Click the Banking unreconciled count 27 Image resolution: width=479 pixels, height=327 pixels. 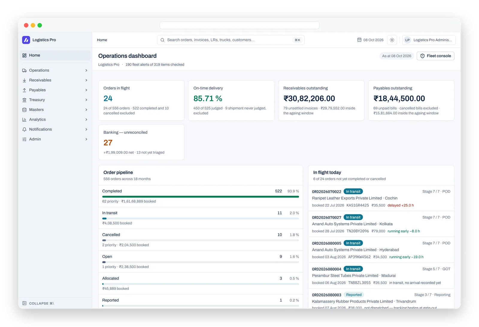(108, 143)
